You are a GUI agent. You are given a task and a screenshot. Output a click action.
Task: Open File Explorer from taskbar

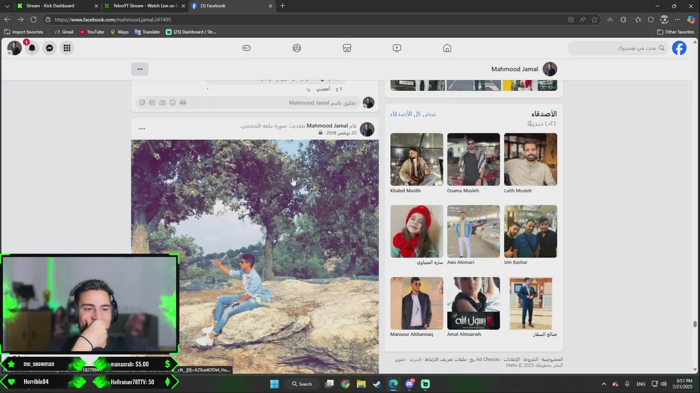361,384
